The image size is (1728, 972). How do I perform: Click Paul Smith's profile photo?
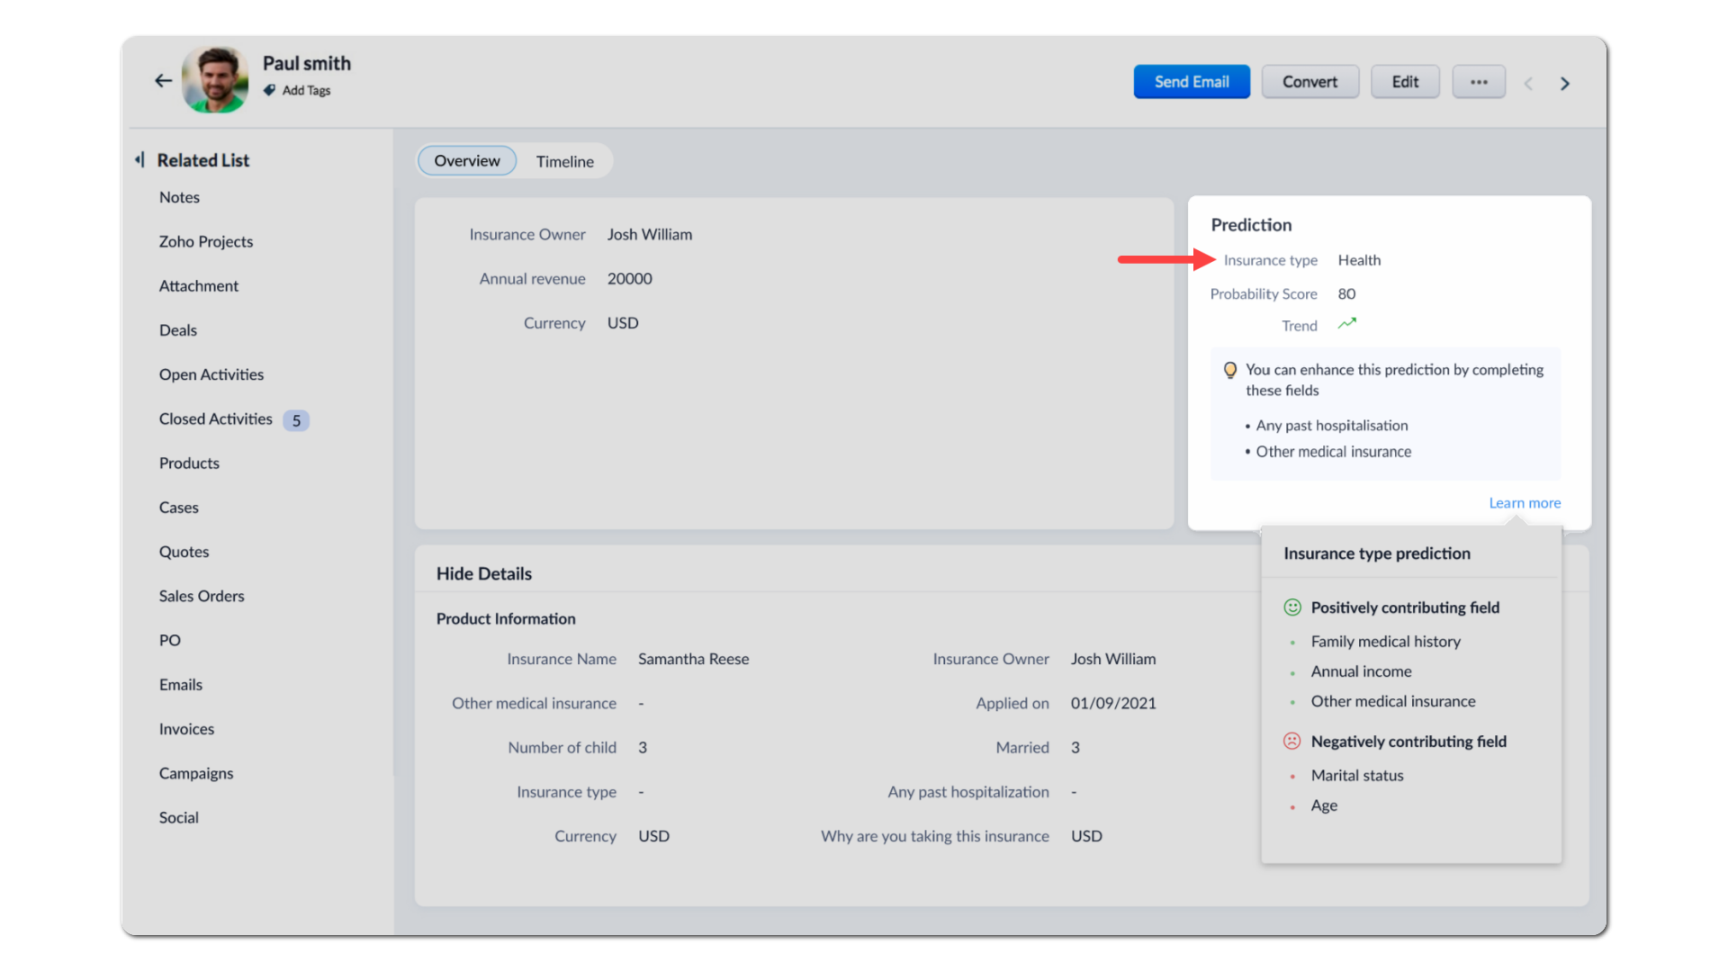click(215, 80)
